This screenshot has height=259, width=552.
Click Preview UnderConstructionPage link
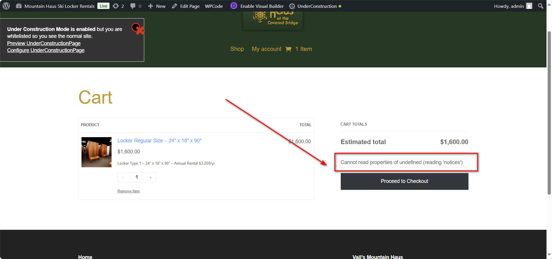pos(44,43)
